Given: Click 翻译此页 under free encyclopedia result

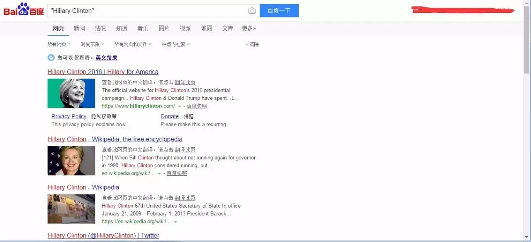Looking at the screenshot, I should (185, 150).
